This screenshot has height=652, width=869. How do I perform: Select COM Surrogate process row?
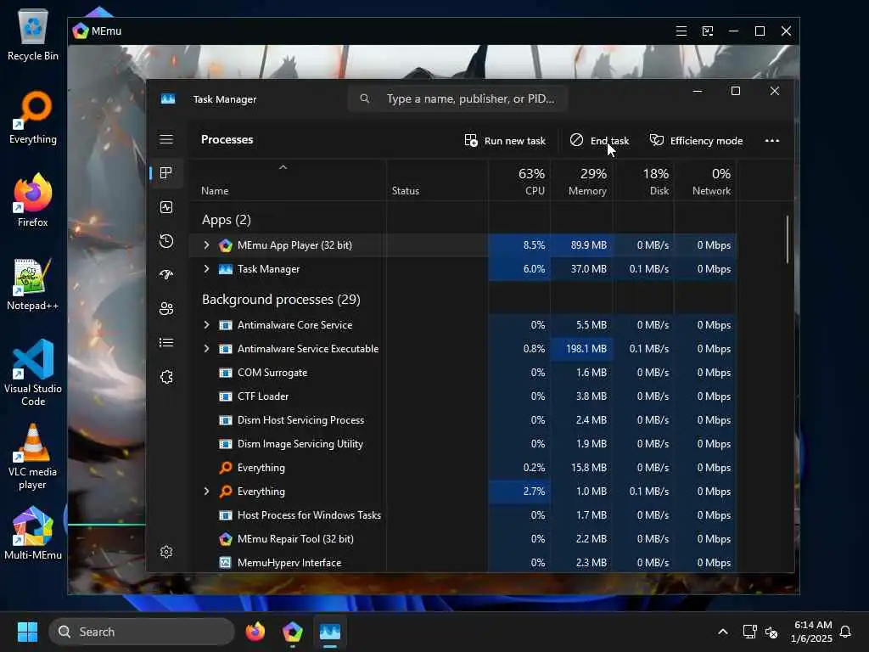463,373
